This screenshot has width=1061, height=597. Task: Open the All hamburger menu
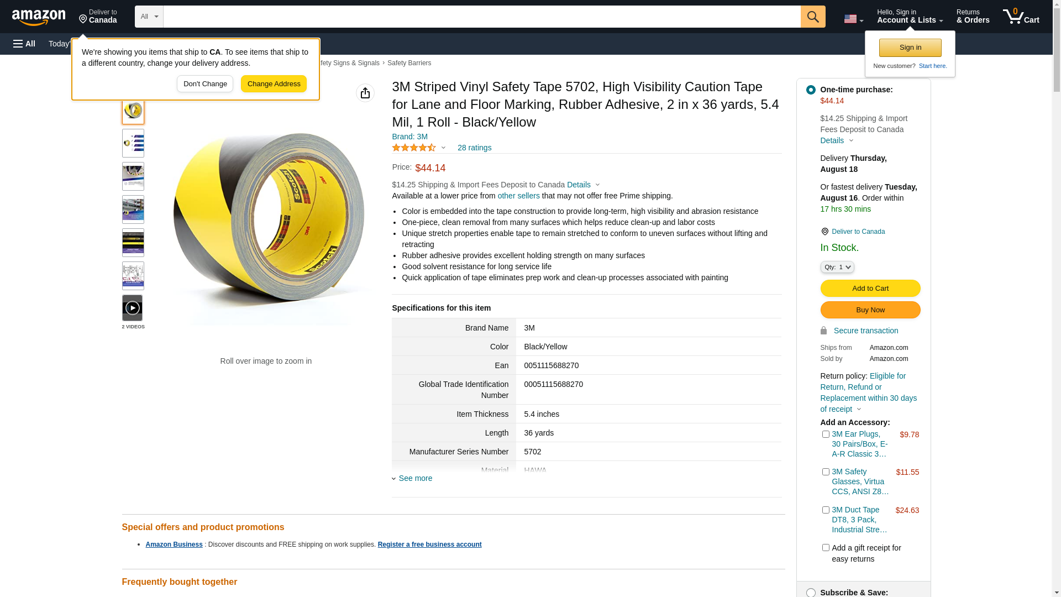click(24, 44)
